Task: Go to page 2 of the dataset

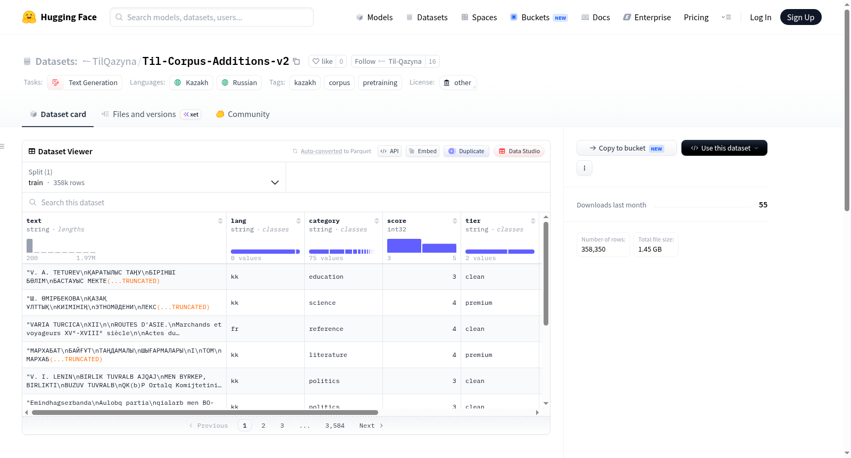Action: [x=263, y=426]
